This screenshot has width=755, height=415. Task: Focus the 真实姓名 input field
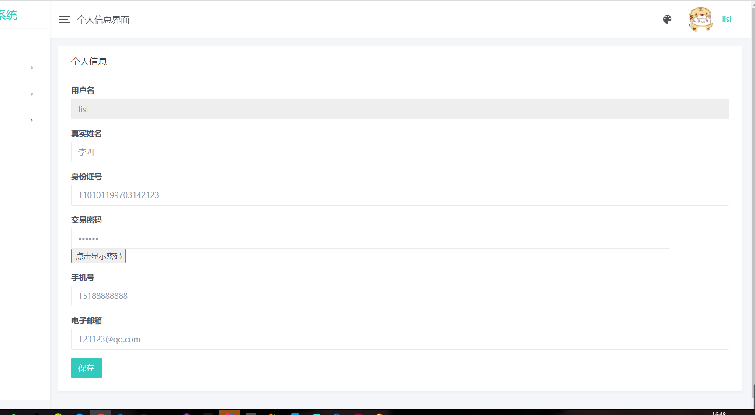pos(400,152)
